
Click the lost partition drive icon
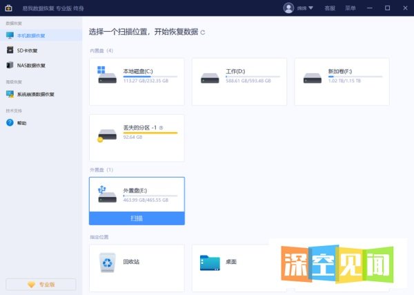(107, 135)
